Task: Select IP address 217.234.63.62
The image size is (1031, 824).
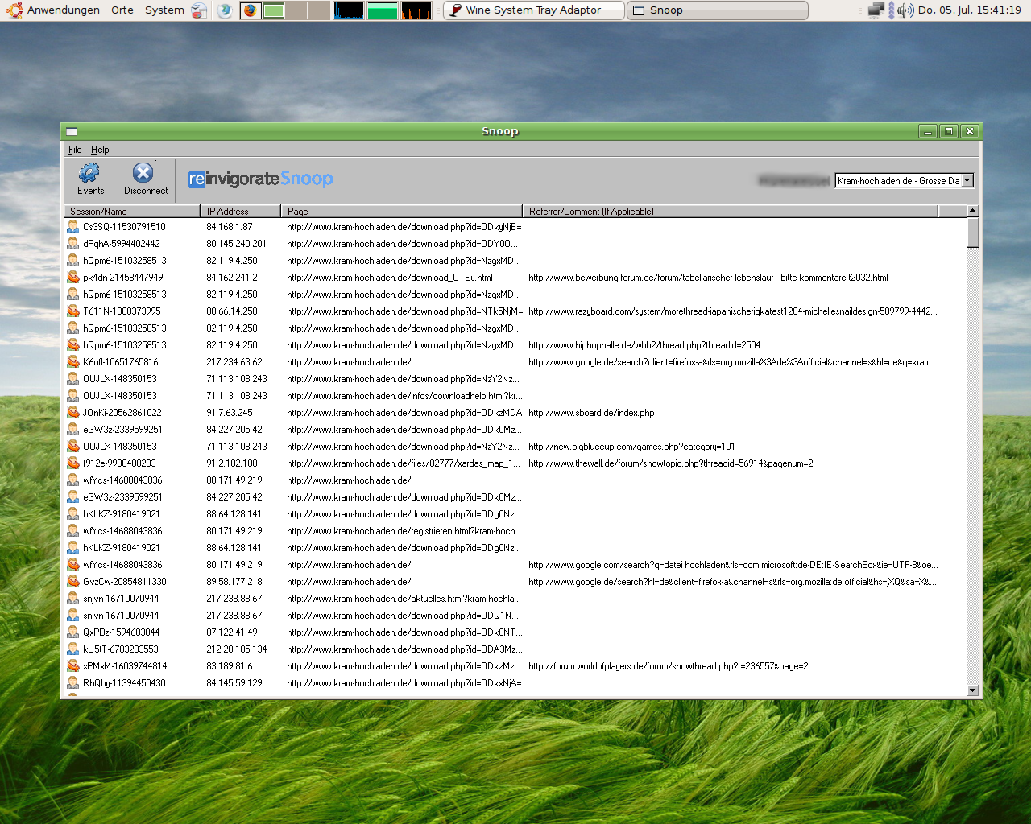Action: coord(234,362)
